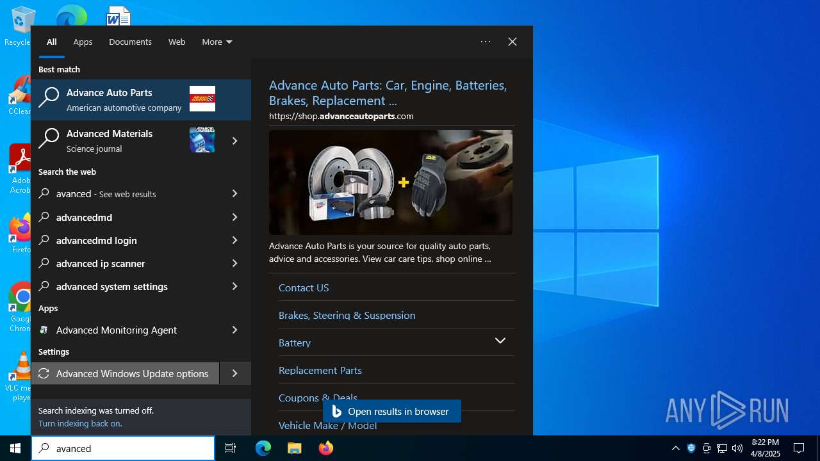Screen dimensions: 820x461
Task: Open the Vehicle Make / Model link
Action: click(x=327, y=425)
